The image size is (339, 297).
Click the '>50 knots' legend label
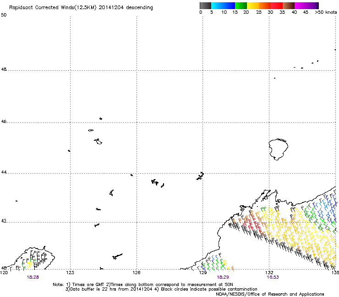(x=326, y=12)
